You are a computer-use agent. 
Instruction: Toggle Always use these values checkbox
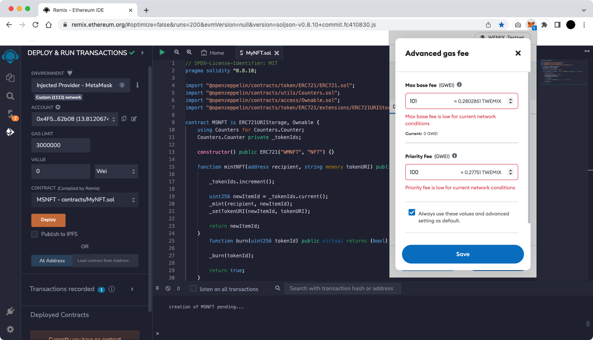(412, 213)
